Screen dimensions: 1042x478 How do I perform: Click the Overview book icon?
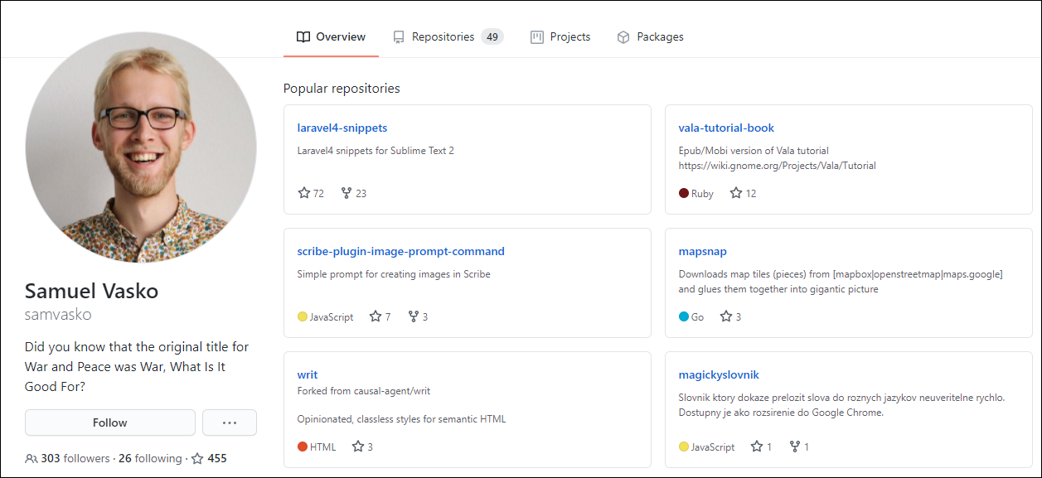pyautogui.click(x=303, y=36)
